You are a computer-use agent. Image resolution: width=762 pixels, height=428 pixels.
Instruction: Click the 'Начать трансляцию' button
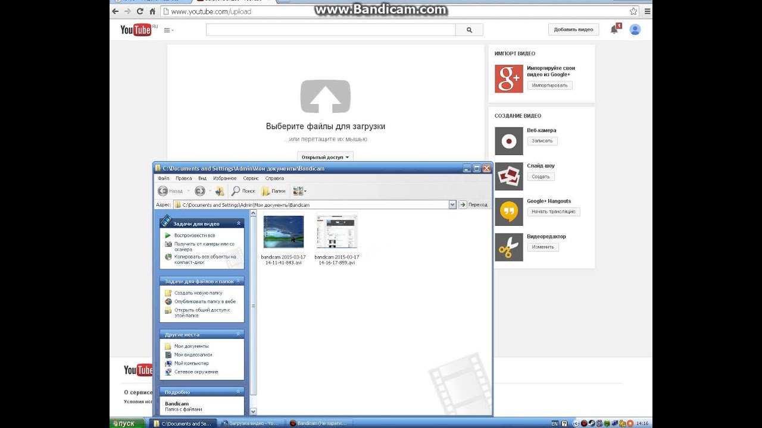click(x=554, y=212)
